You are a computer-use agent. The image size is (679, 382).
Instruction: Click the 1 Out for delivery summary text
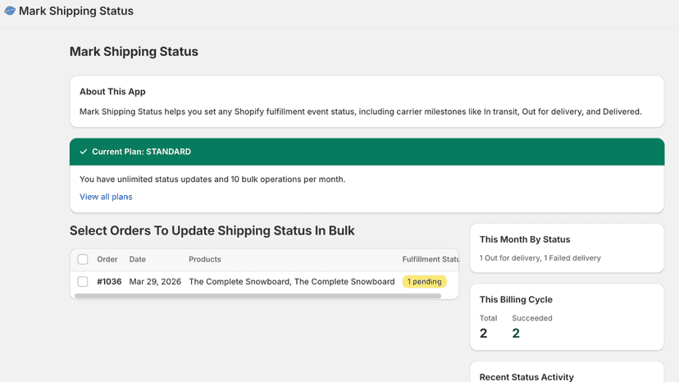coord(540,258)
